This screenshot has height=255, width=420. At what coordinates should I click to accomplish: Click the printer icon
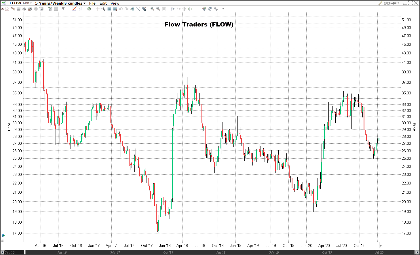pos(24,9)
